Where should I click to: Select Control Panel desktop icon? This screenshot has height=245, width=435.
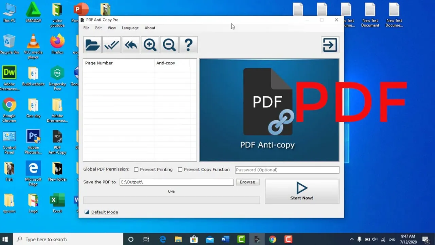coord(9,142)
